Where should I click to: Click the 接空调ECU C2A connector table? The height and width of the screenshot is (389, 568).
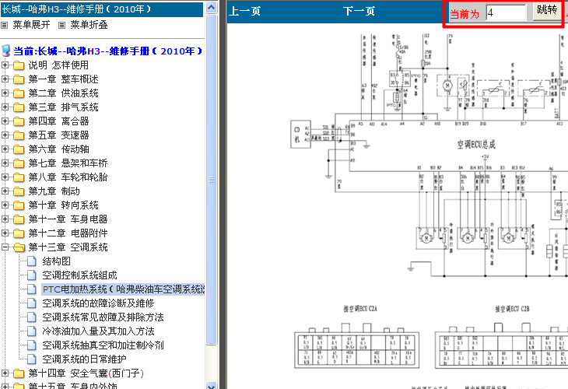click(x=357, y=347)
